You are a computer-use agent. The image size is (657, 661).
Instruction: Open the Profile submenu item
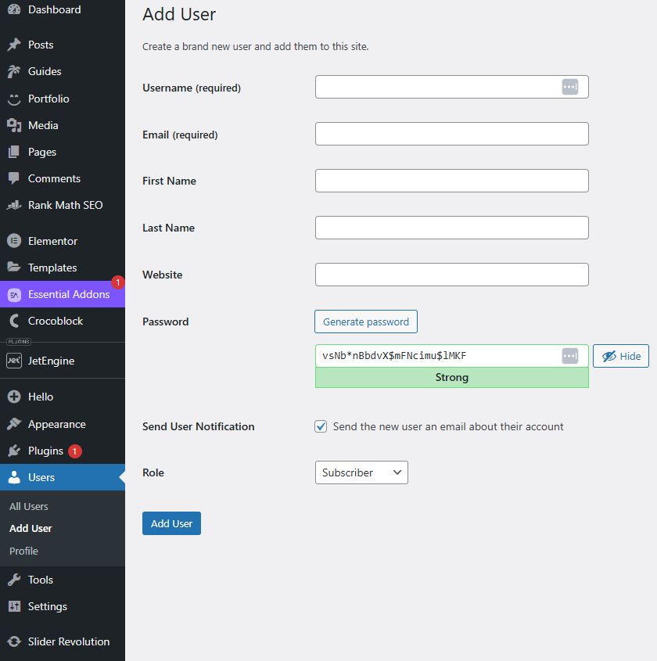coord(23,551)
